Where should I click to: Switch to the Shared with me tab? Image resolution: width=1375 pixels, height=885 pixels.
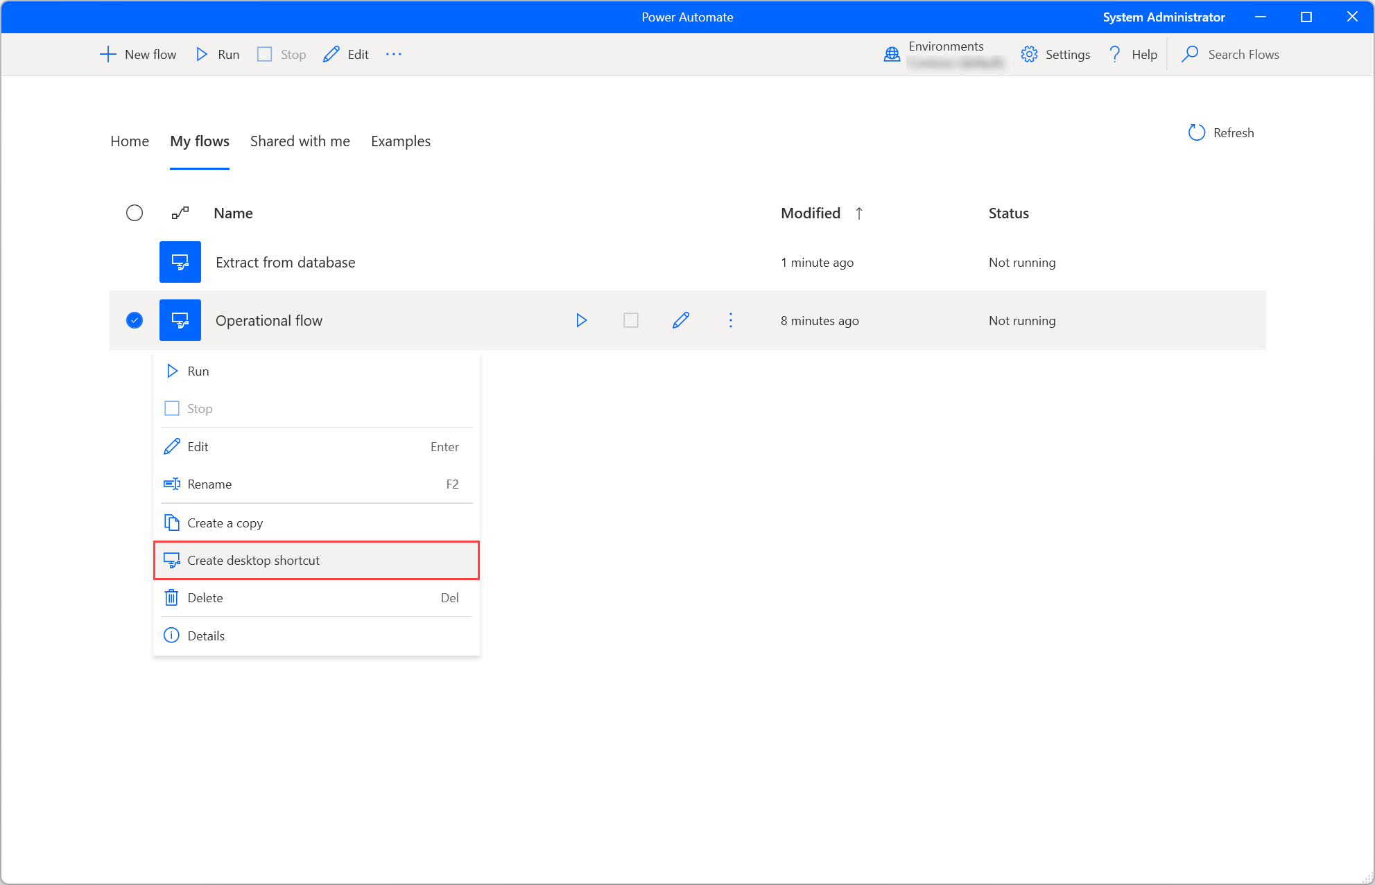[x=300, y=141]
